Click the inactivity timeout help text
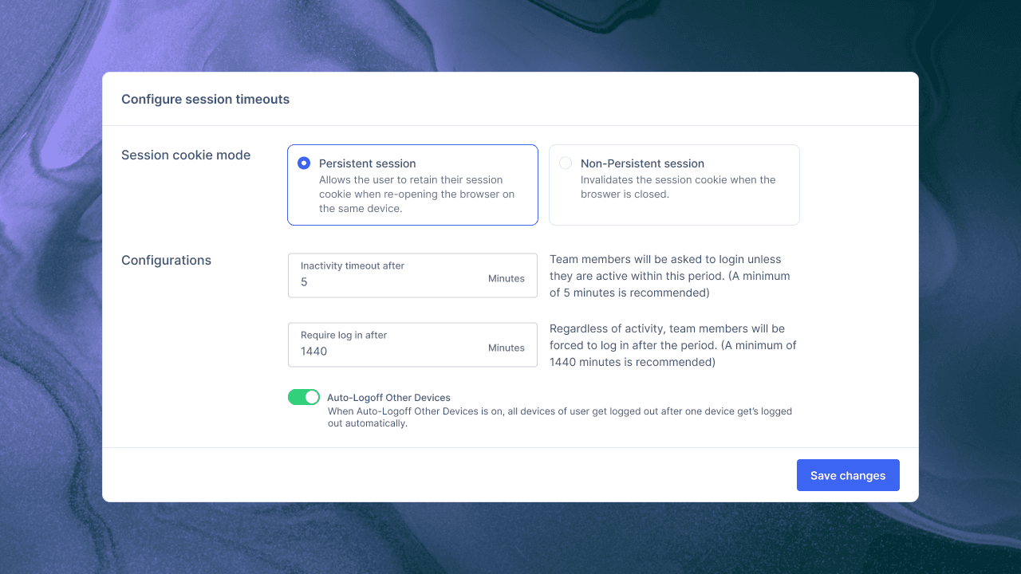The width and height of the screenshot is (1021, 574). [669, 276]
